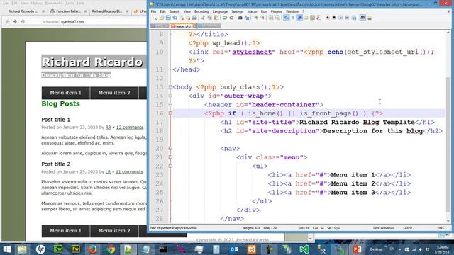This screenshot has height=255, width=454.
Task: Collapse the fold marker at line 13
Action: pyautogui.click(x=170, y=86)
